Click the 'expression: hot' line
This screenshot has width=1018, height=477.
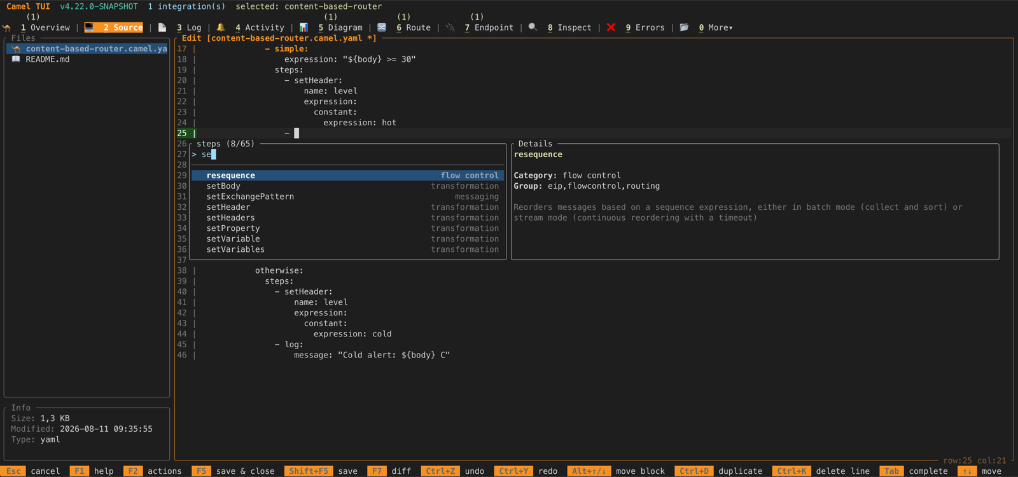pos(359,123)
